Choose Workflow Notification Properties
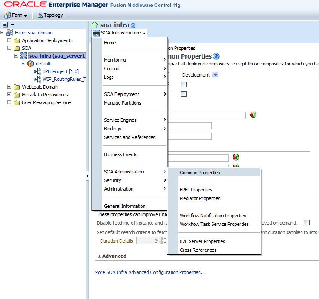The width and height of the screenshot is (319, 299). (219, 216)
